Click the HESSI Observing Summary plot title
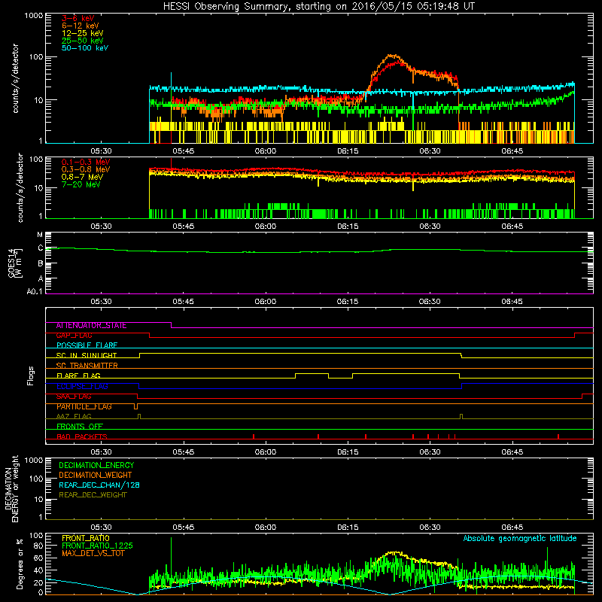 (318, 7)
